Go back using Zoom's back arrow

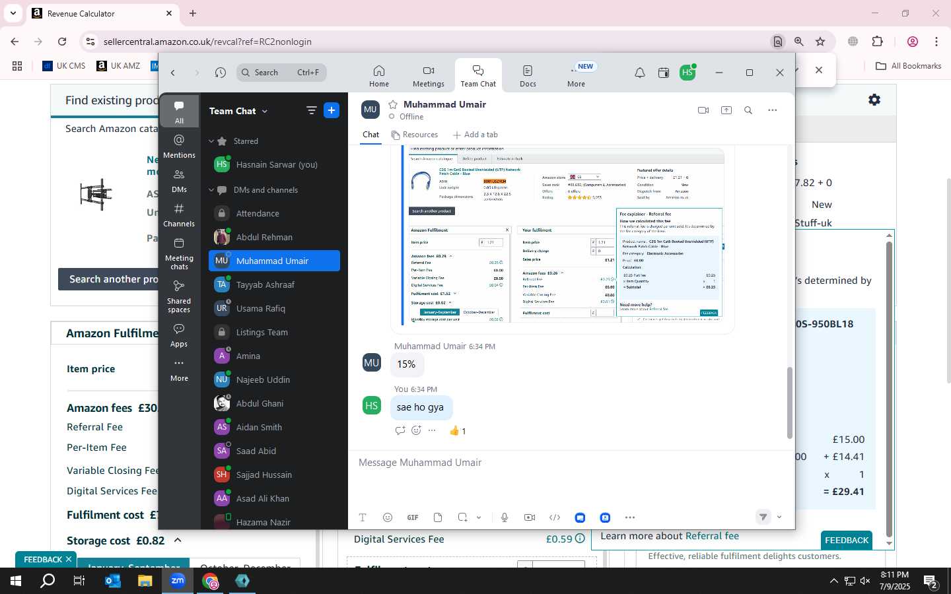tap(173, 73)
